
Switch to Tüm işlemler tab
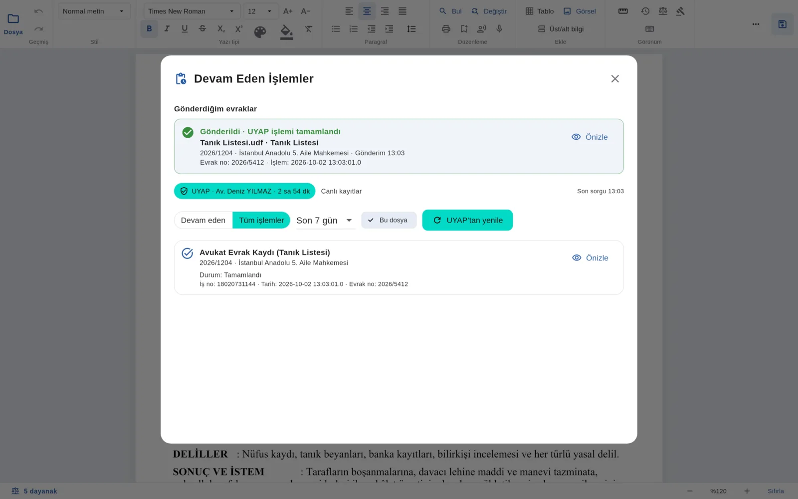click(x=261, y=220)
